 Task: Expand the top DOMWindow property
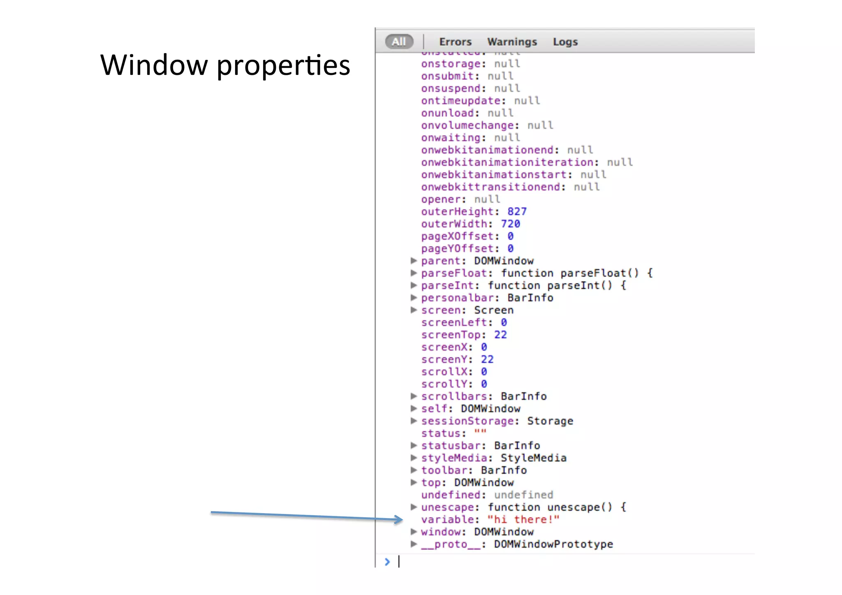[x=414, y=482]
